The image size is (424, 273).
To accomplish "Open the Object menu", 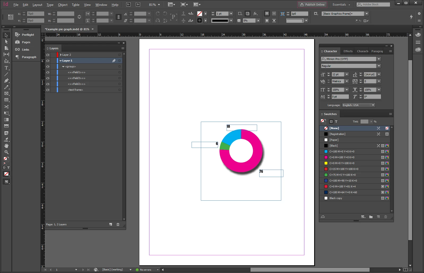I will pos(63,5).
